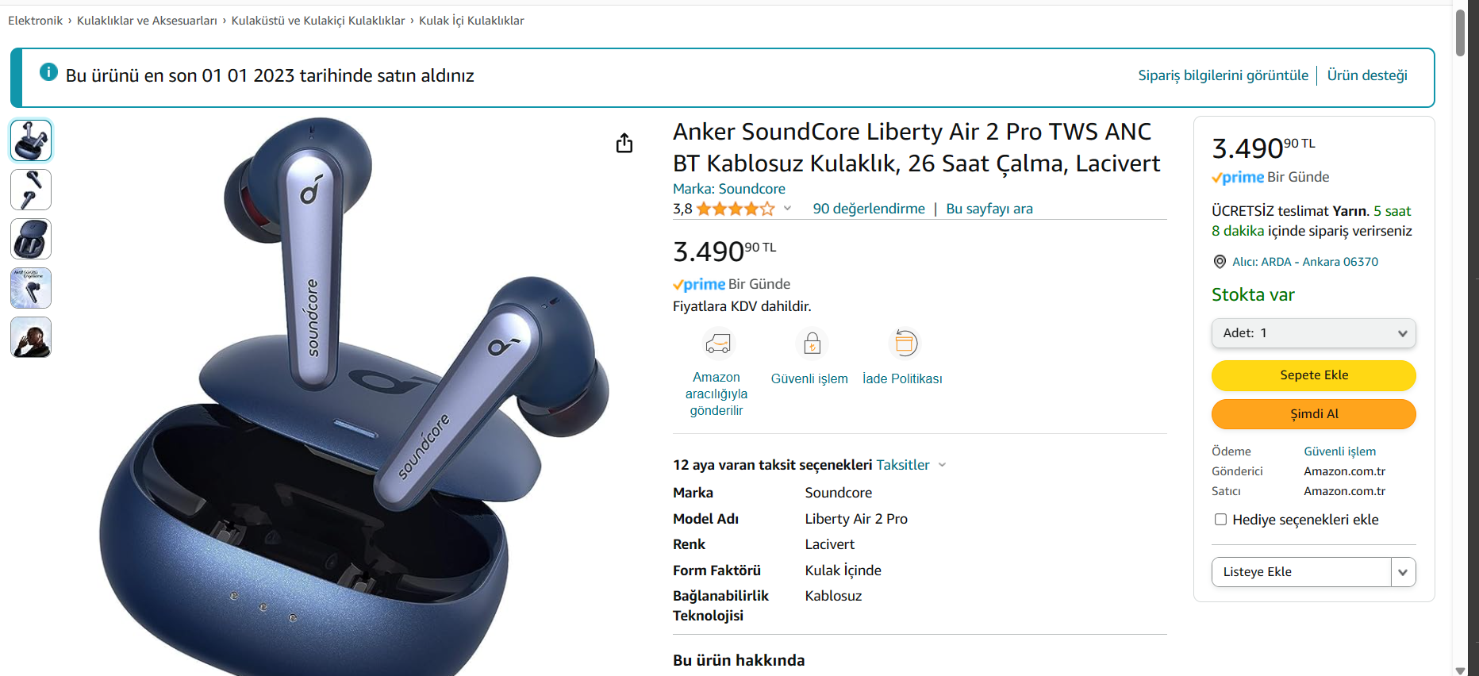The height and width of the screenshot is (676, 1479).
Task: Click the location pin icon near Alıcı
Action: tap(1220, 262)
